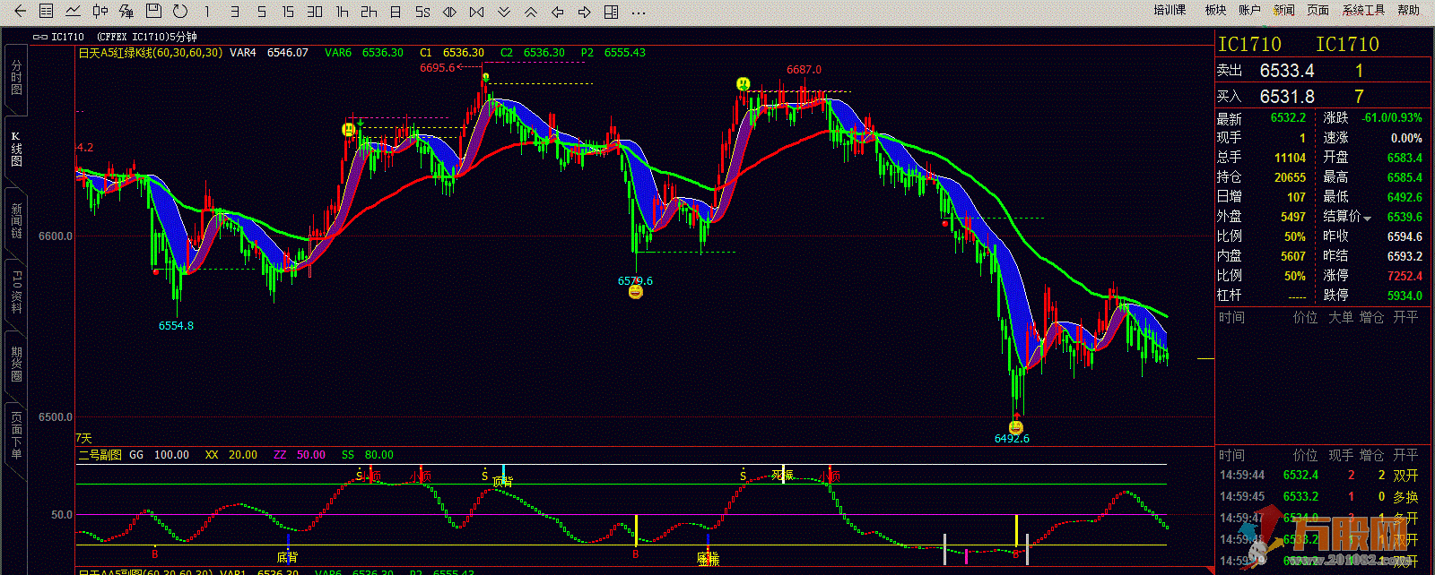Screen dimensions: 1435x575
Task: Click the split-panel layout icon
Action: [x=611, y=12]
